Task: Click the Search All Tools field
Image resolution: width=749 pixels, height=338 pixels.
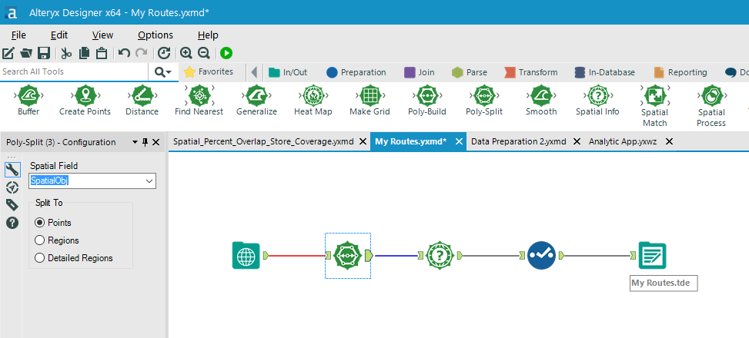Action: [x=74, y=72]
